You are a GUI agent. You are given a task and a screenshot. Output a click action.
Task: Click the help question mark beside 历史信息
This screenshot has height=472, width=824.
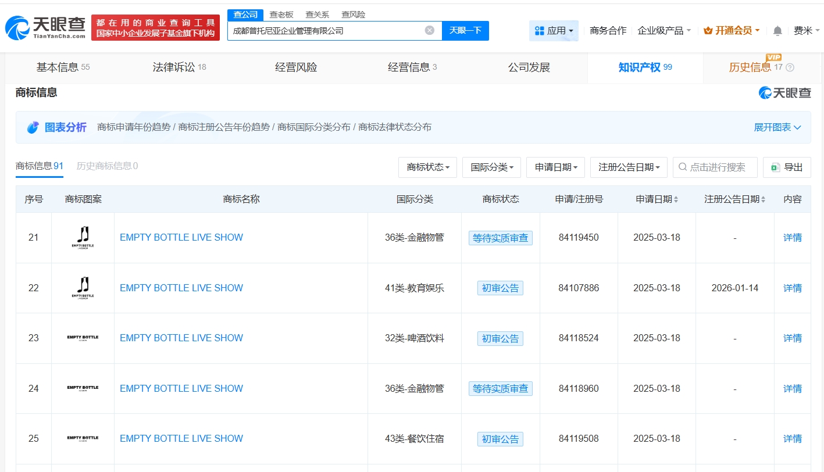[x=789, y=67]
